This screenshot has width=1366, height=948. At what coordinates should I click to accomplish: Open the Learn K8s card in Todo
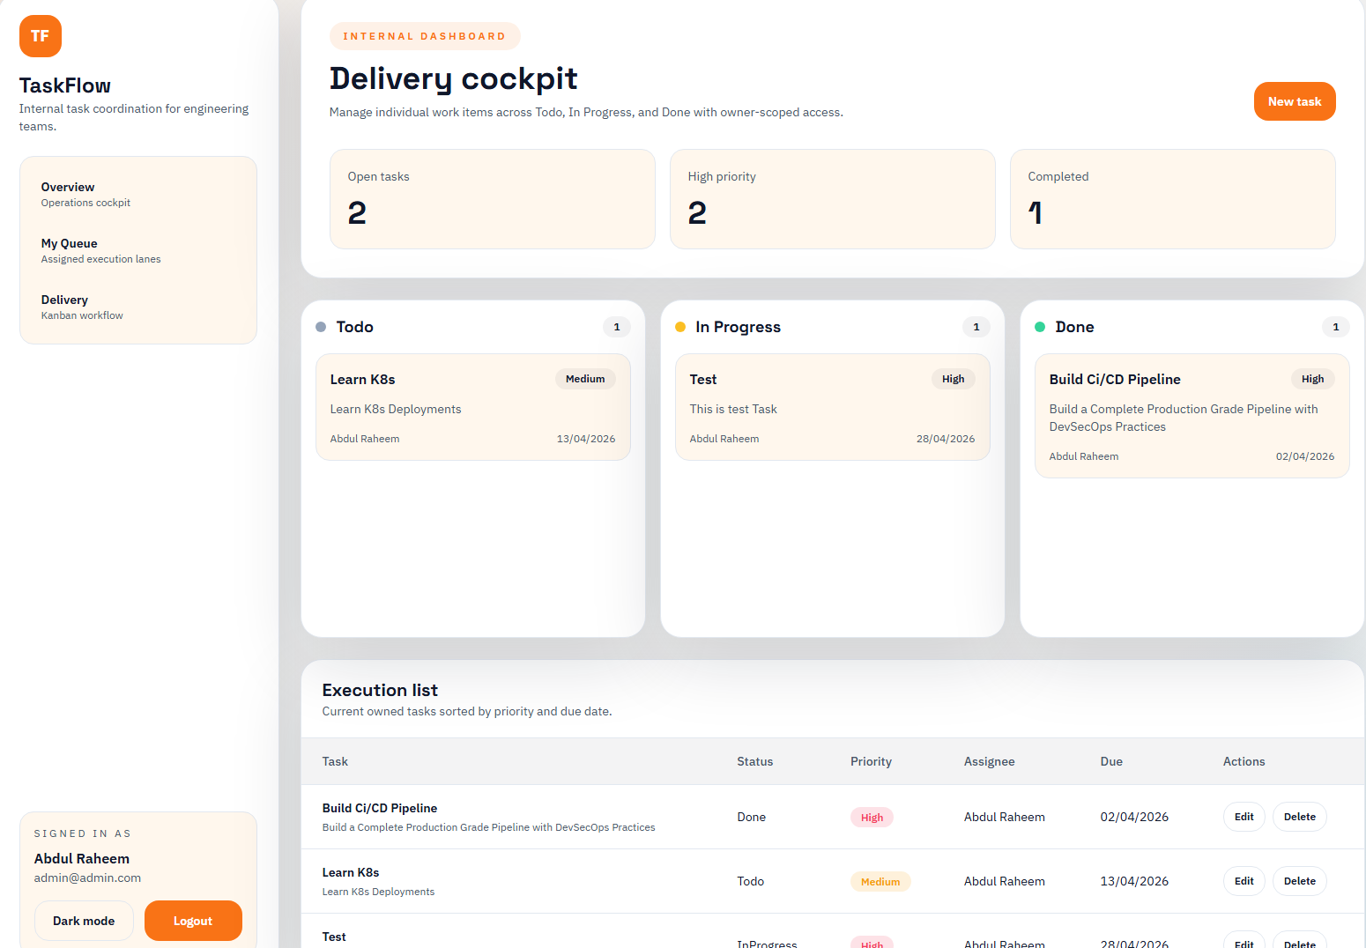point(472,407)
